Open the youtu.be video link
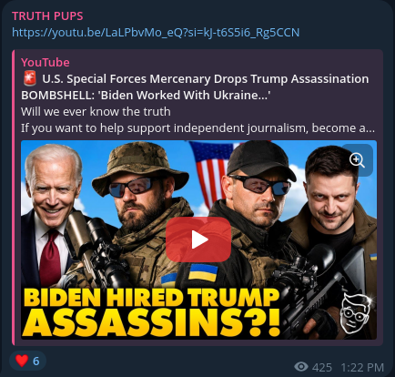The image size is (395, 377). [156, 32]
